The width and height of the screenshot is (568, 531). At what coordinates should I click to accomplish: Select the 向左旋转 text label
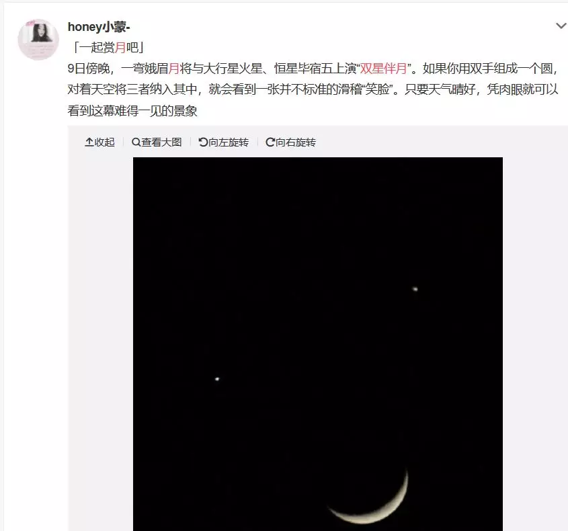229,142
